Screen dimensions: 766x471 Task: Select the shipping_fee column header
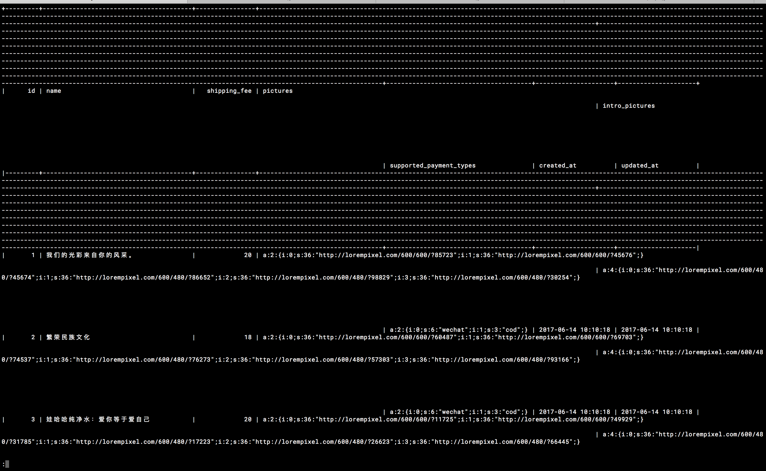[x=229, y=91]
